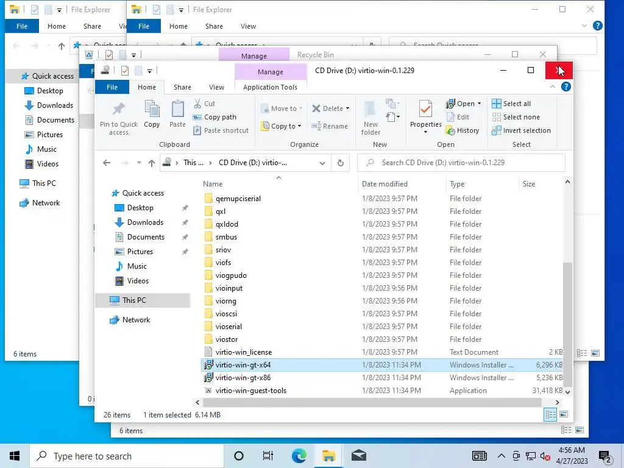Click the muted volume tray icon

pos(545,456)
